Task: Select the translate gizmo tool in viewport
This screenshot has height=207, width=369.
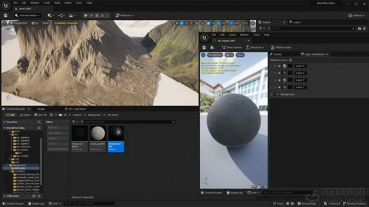Action: click(x=182, y=23)
